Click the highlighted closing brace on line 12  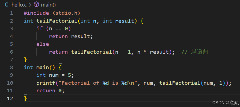pyautogui.click(x=25, y=99)
